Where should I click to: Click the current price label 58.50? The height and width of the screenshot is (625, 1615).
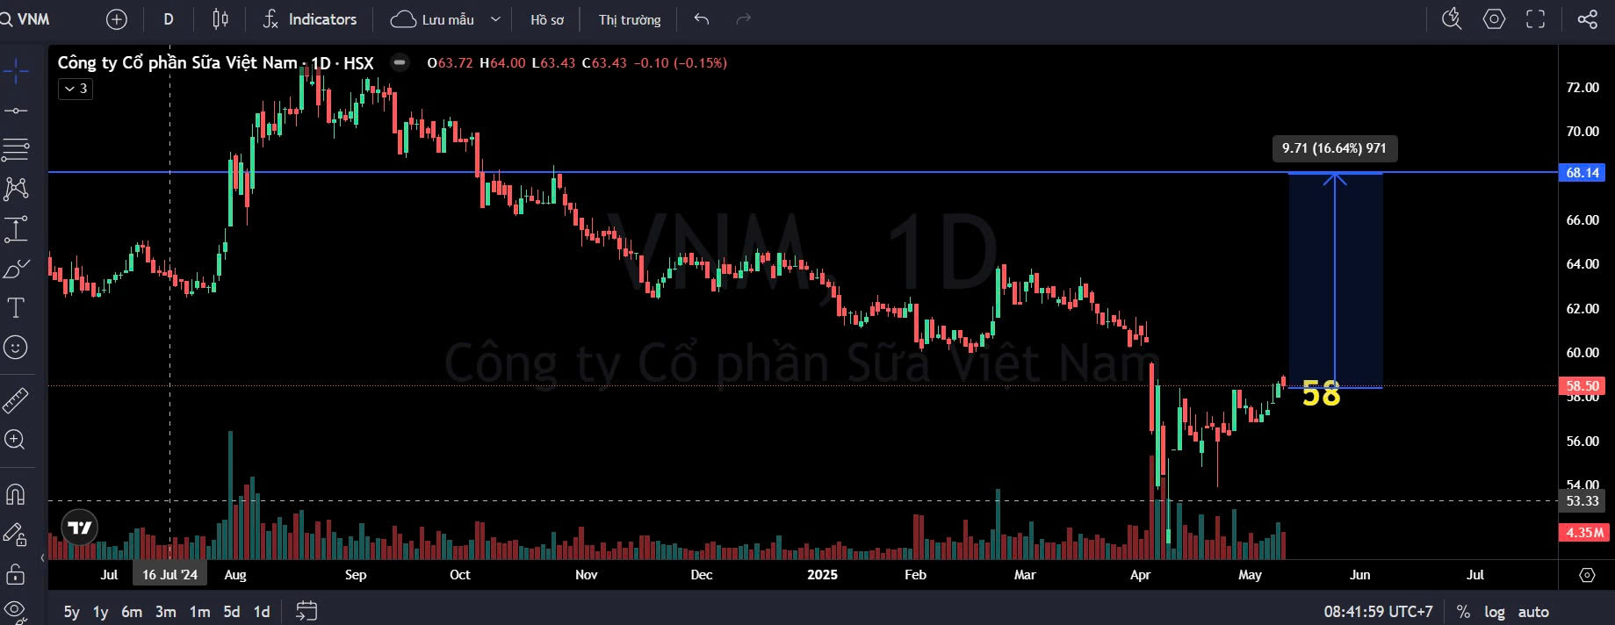1583,385
